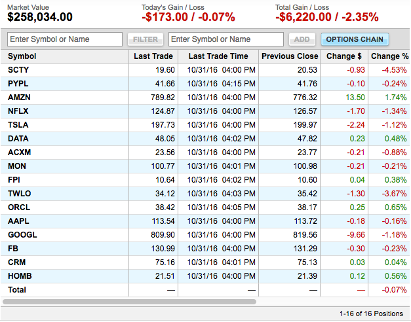Select the HOMB symbol row
Viewport: 411px width, 322px height.
205,276
